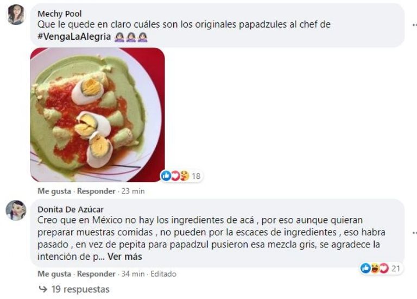
Task: Click the care emoji reaction beside the 18 count
Action: pos(184,176)
